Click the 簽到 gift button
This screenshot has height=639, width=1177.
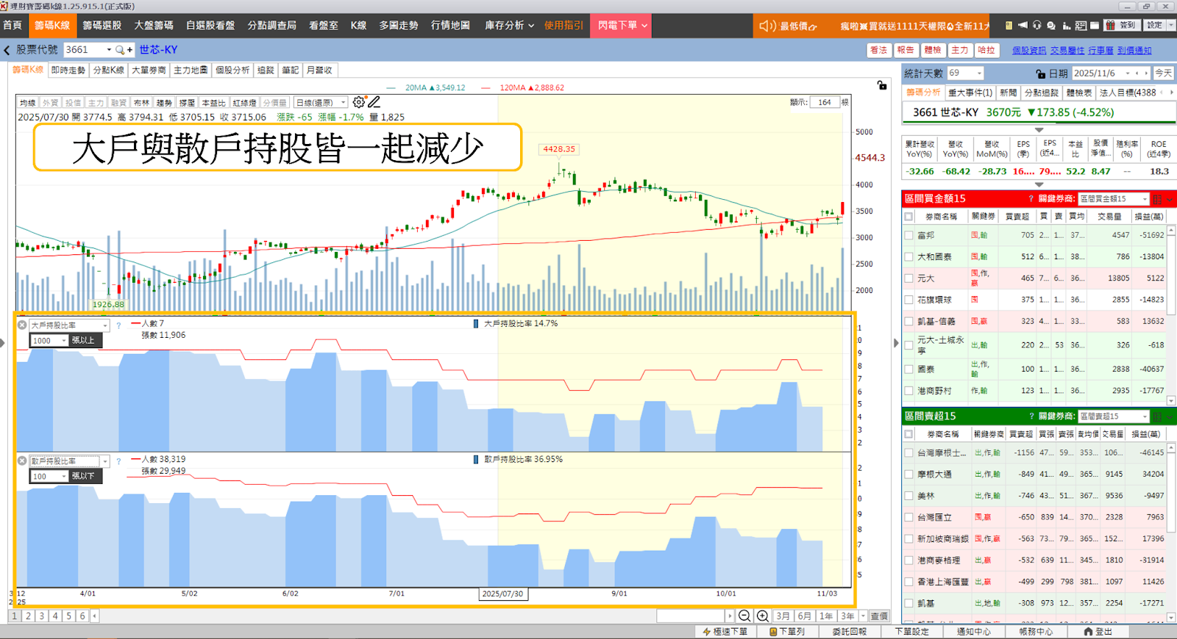(1122, 25)
